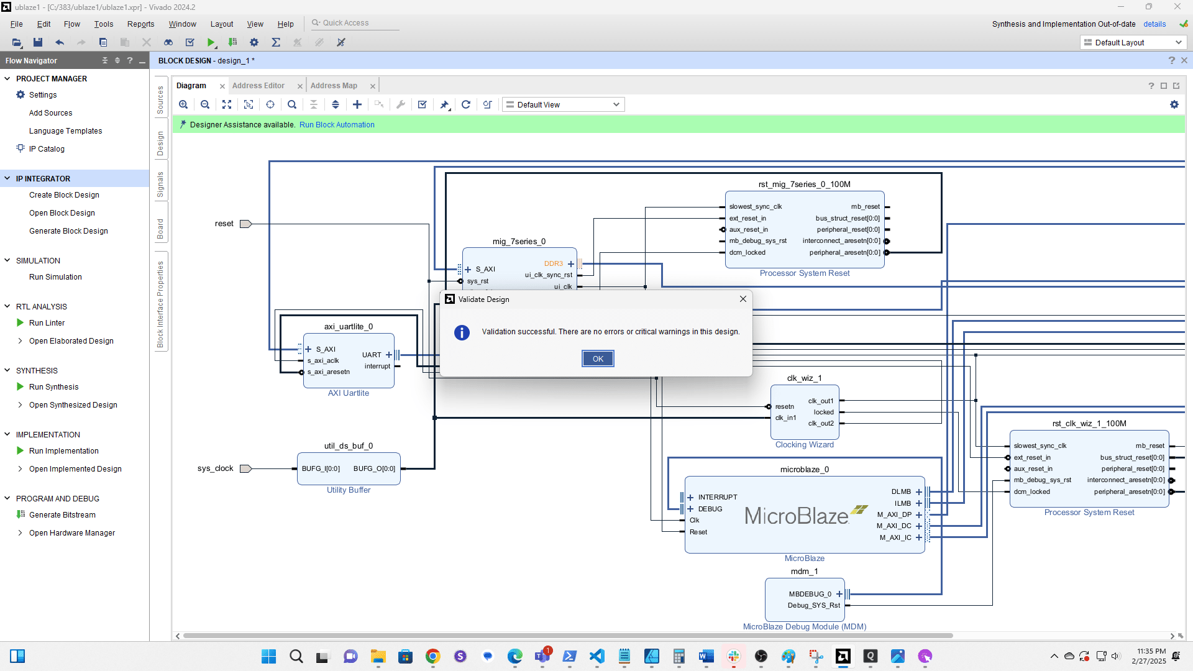Collapse the SYNTHESIS section
The image size is (1193, 671).
[7, 370]
